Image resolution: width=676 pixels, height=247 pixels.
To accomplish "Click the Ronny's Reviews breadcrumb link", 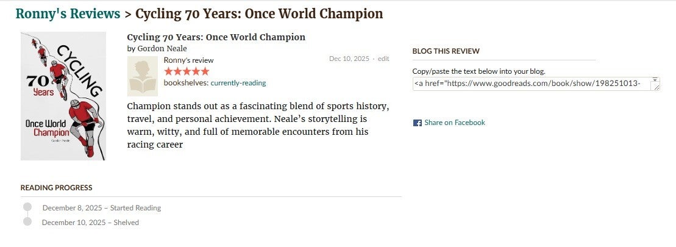I will [68, 14].
